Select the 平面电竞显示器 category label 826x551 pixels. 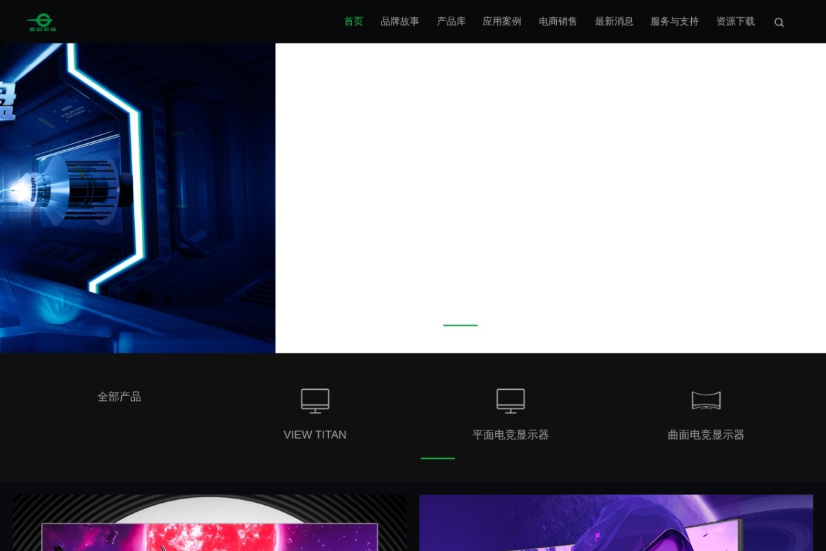tap(511, 435)
